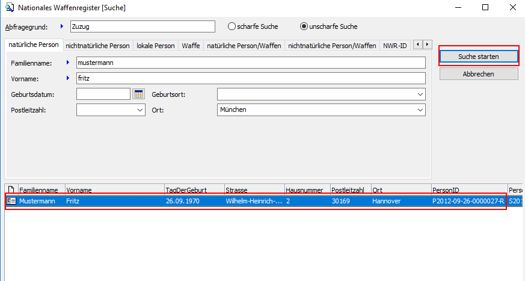Open the Postleitzahl dropdown list
Viewport: 525px width, 281px height.
[x=140, y=110]
